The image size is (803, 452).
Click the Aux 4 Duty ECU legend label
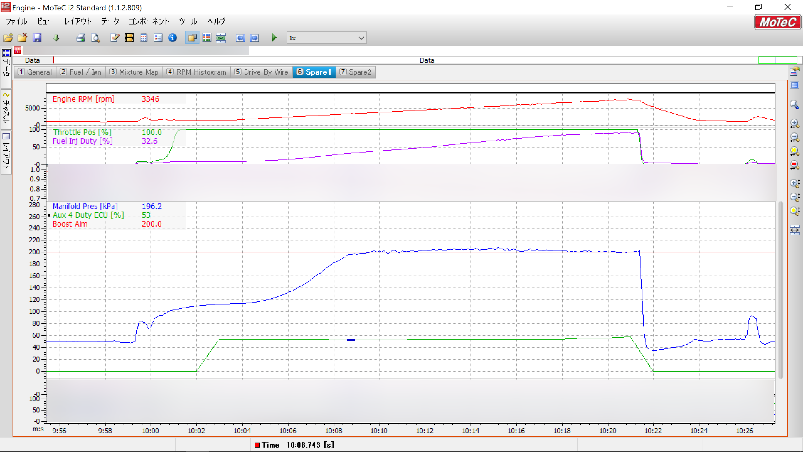[x=88, y=215]
